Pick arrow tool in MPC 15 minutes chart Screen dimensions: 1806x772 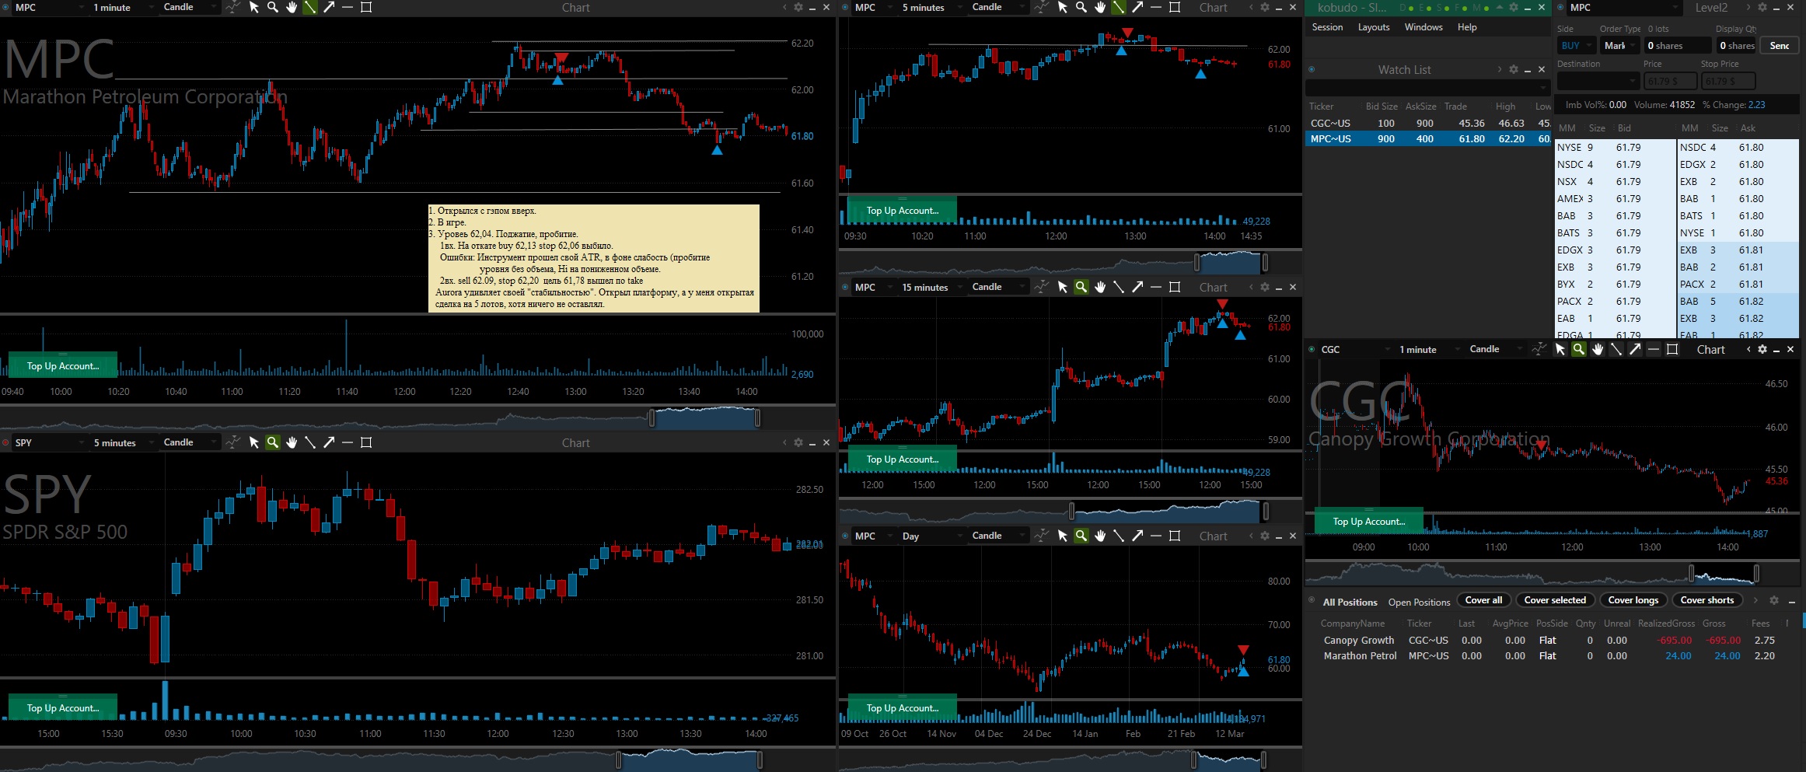click(1137, 287)
